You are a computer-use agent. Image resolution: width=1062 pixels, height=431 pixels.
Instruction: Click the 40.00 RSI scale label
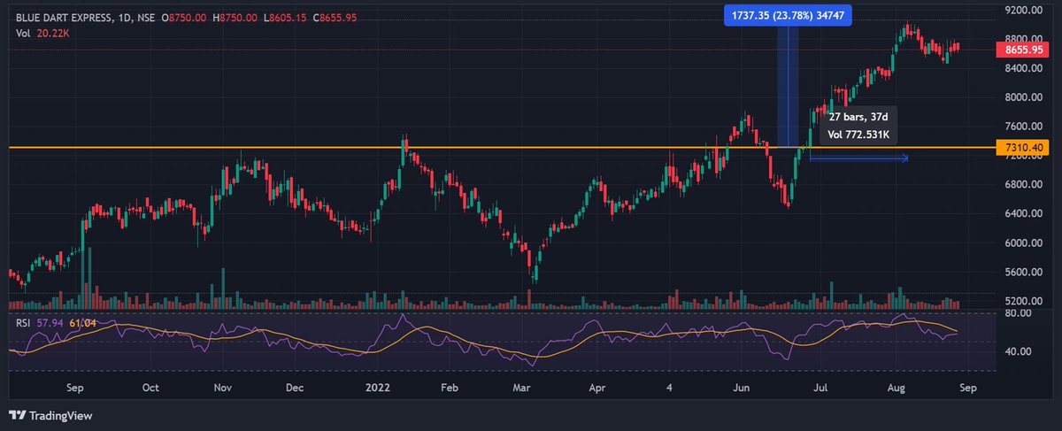point(1018,350)
